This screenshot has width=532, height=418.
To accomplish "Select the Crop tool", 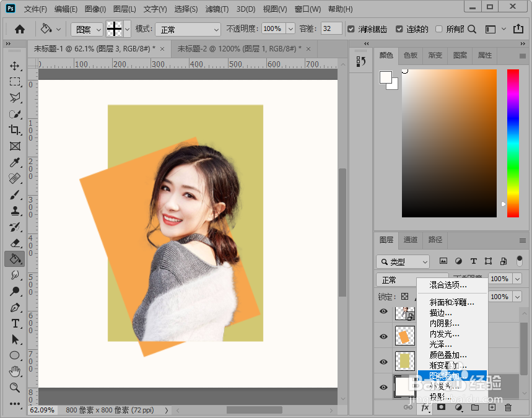I will coord(15,130).
